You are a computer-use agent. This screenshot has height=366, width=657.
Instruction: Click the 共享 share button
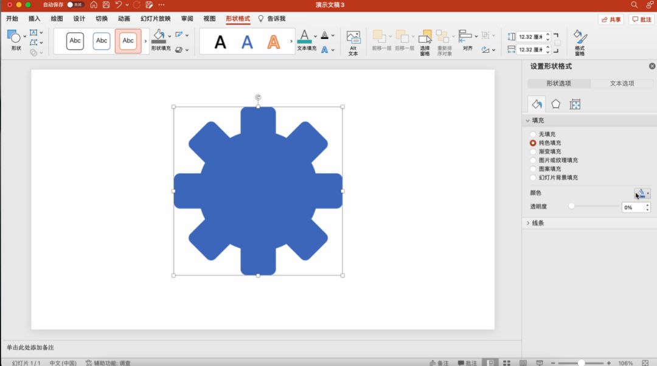[x=611, y=19]
